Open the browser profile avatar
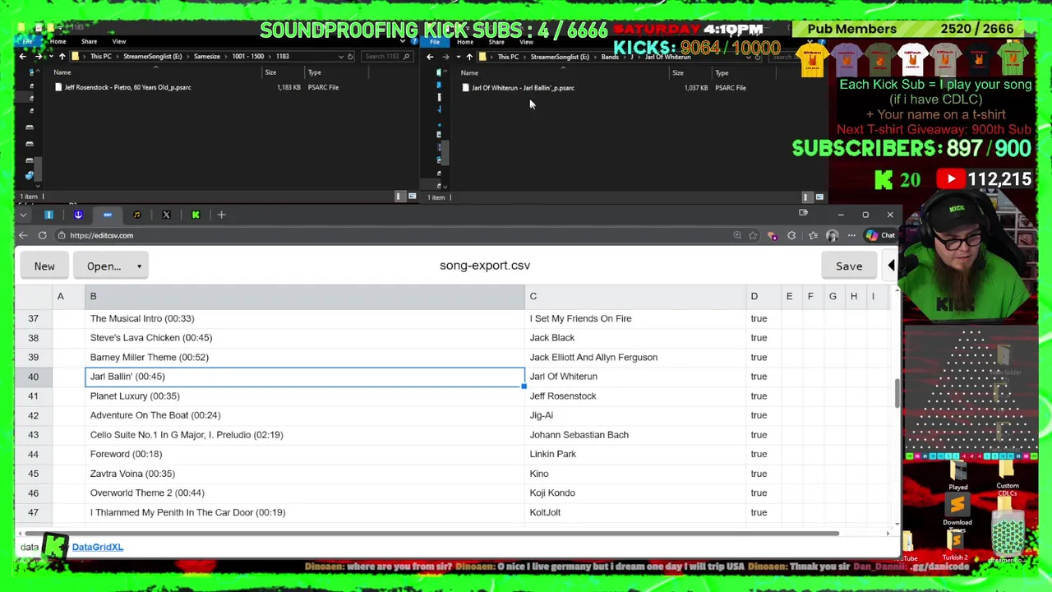 coord(832,235)
